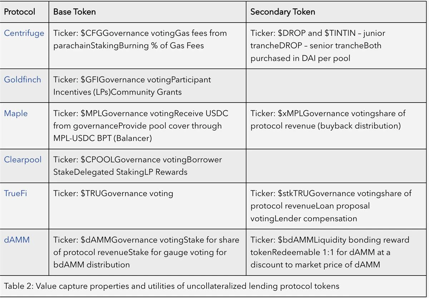Screen dimensions: 429x298
Task: Select the $xMPL secondary token cell
Action: click(x=328, y=120)
